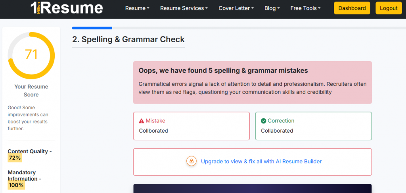This screenshot has height=193, width=406.
Task: Click the red warning triangle beside Mistake
Action: pos(142,121)
